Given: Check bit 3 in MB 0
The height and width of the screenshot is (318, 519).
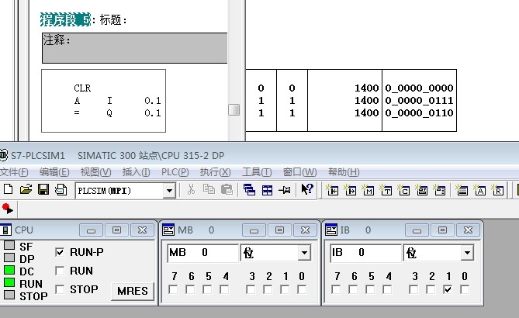Looking at the screenshot, I should (x=251, y=290).
